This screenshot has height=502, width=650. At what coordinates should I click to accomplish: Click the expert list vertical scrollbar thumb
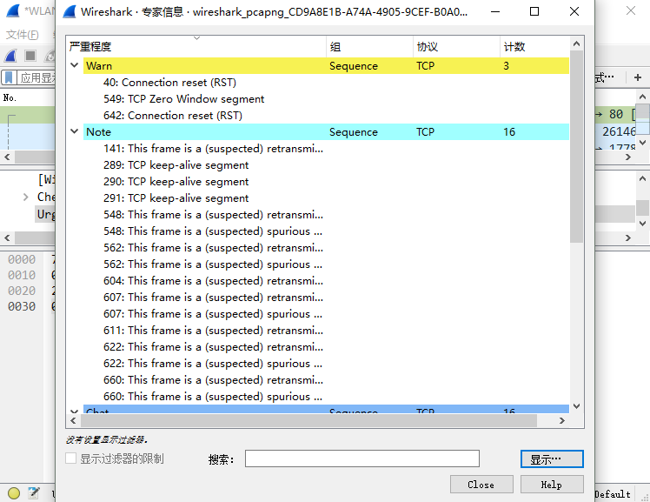tap(576, 146)
